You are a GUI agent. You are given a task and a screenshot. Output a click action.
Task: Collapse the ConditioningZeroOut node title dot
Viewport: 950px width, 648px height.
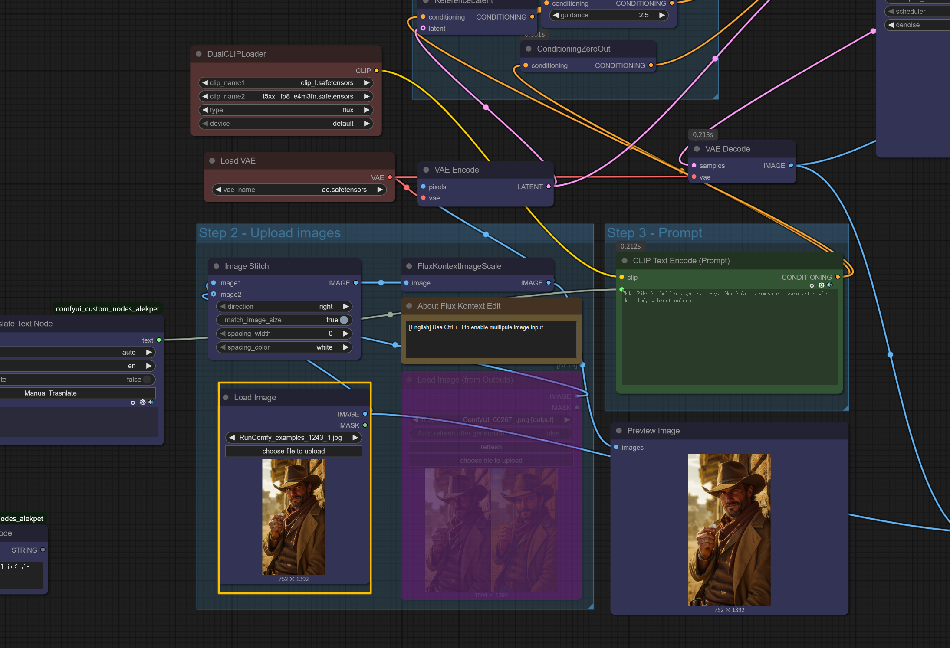[529, 49]
